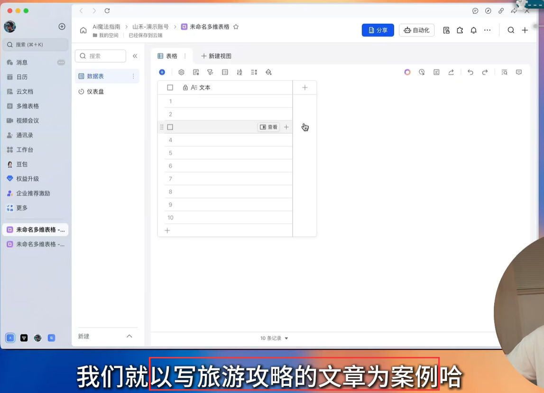Click the 文本 column header
The height and width of the screenshot is (393, 544).
click(225, 87)
